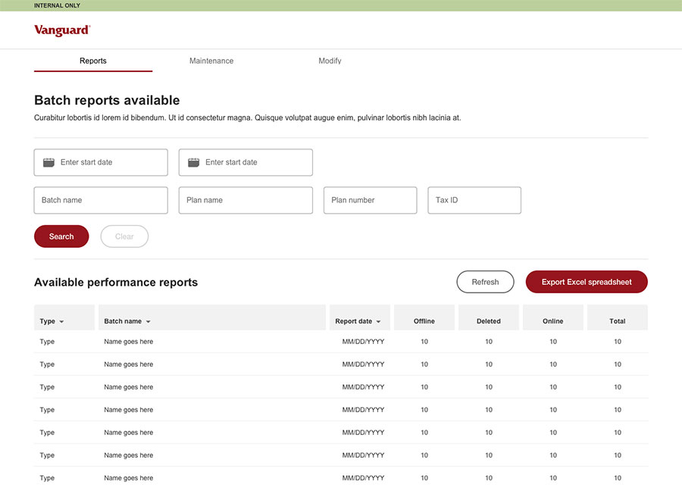Viewport: 682px width, 485px height.
Task: Toggle the Report date column sort arrow
Action: [378, 321]
